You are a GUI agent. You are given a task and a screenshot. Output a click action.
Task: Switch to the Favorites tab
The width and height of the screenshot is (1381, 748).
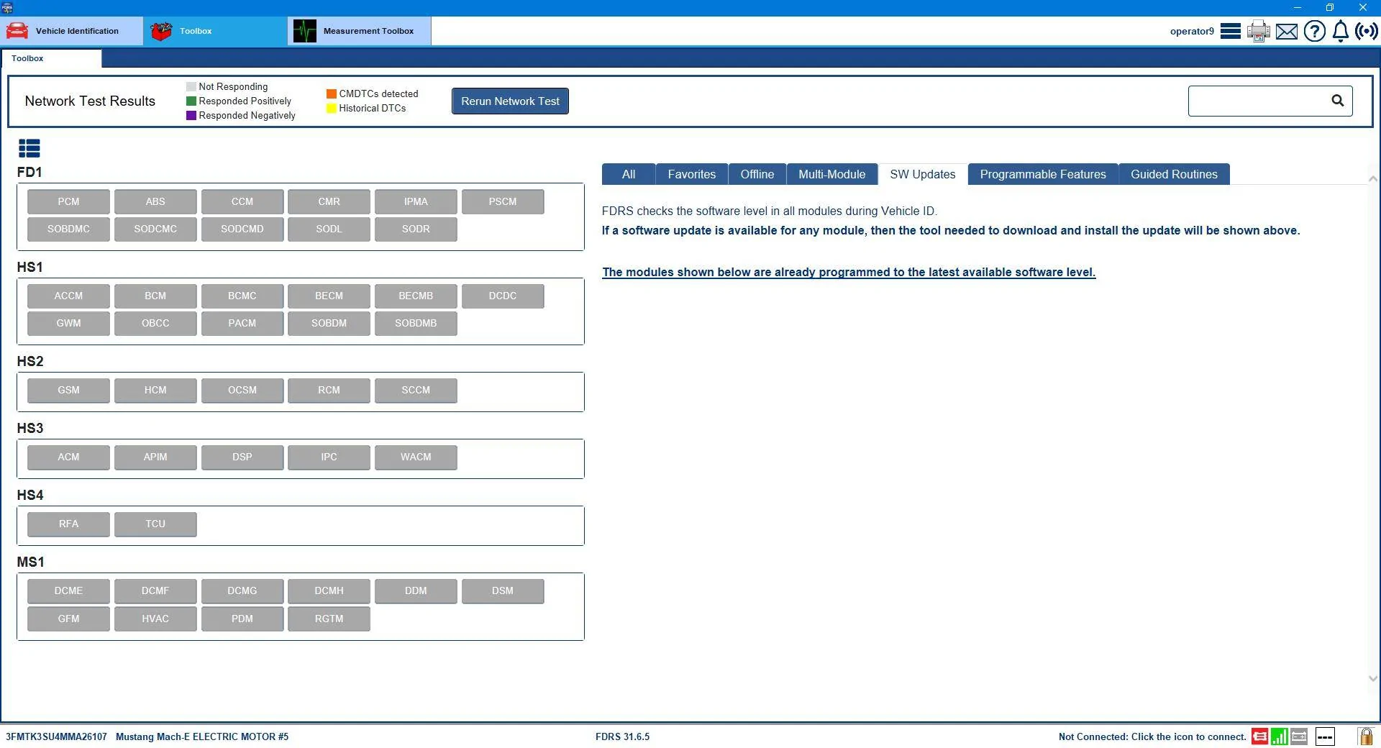(x=692, y=174)
